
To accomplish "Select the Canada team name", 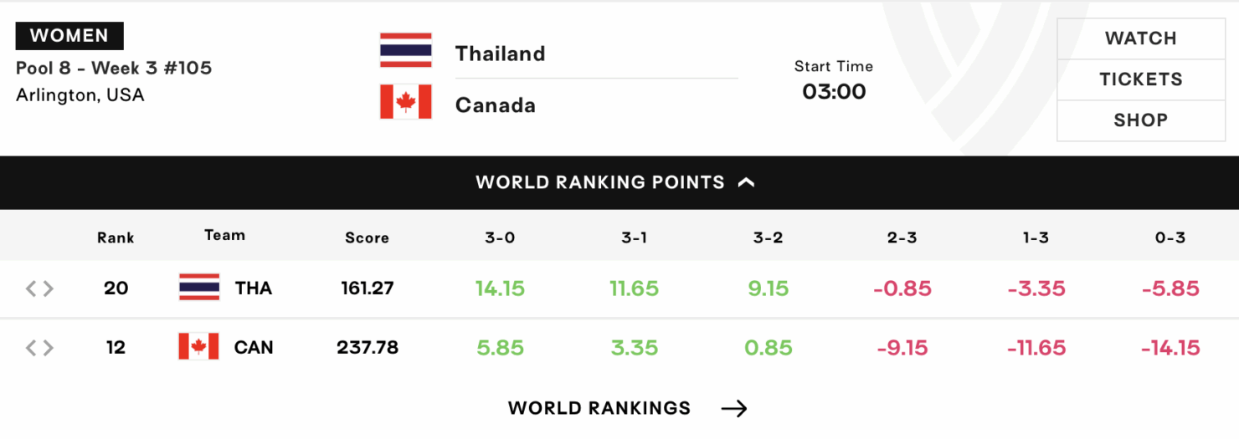I will pos(495,105).
